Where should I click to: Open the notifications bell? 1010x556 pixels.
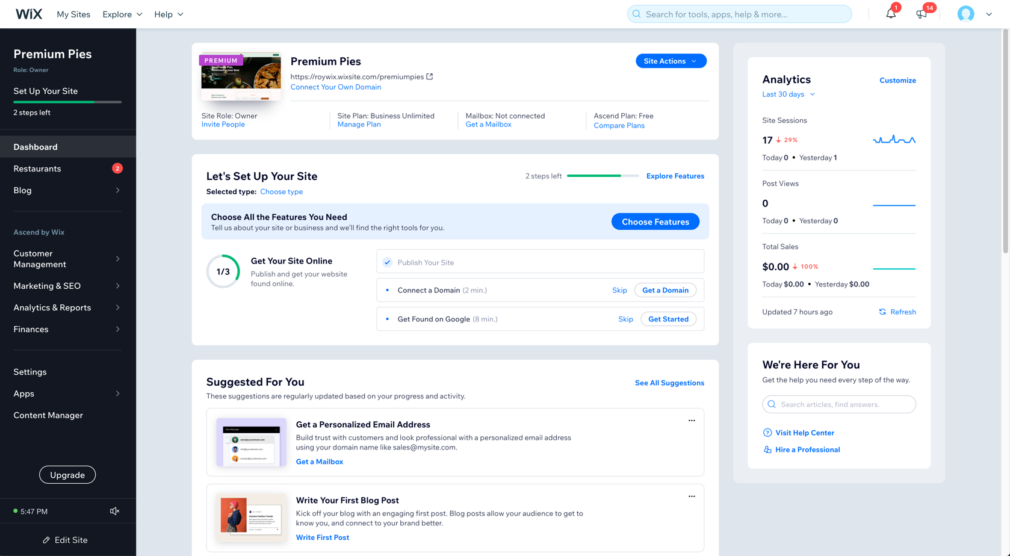[890, 14]
